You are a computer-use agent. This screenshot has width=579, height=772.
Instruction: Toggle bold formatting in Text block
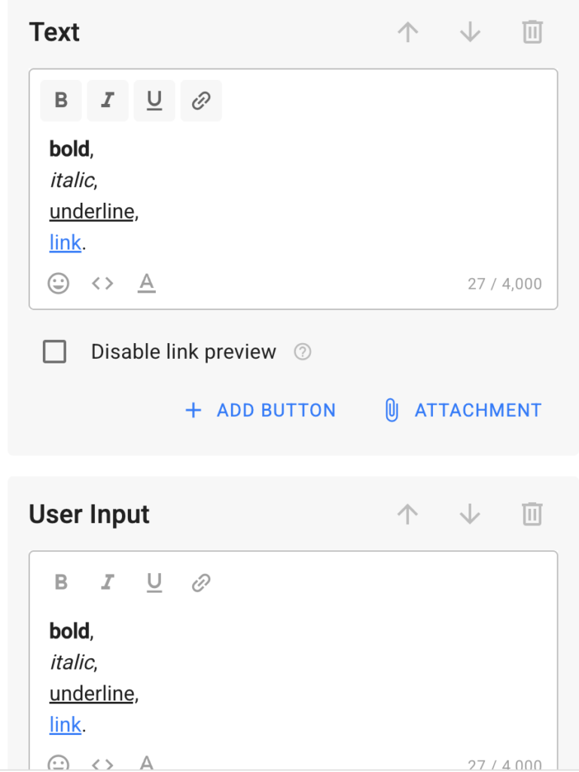61,100
